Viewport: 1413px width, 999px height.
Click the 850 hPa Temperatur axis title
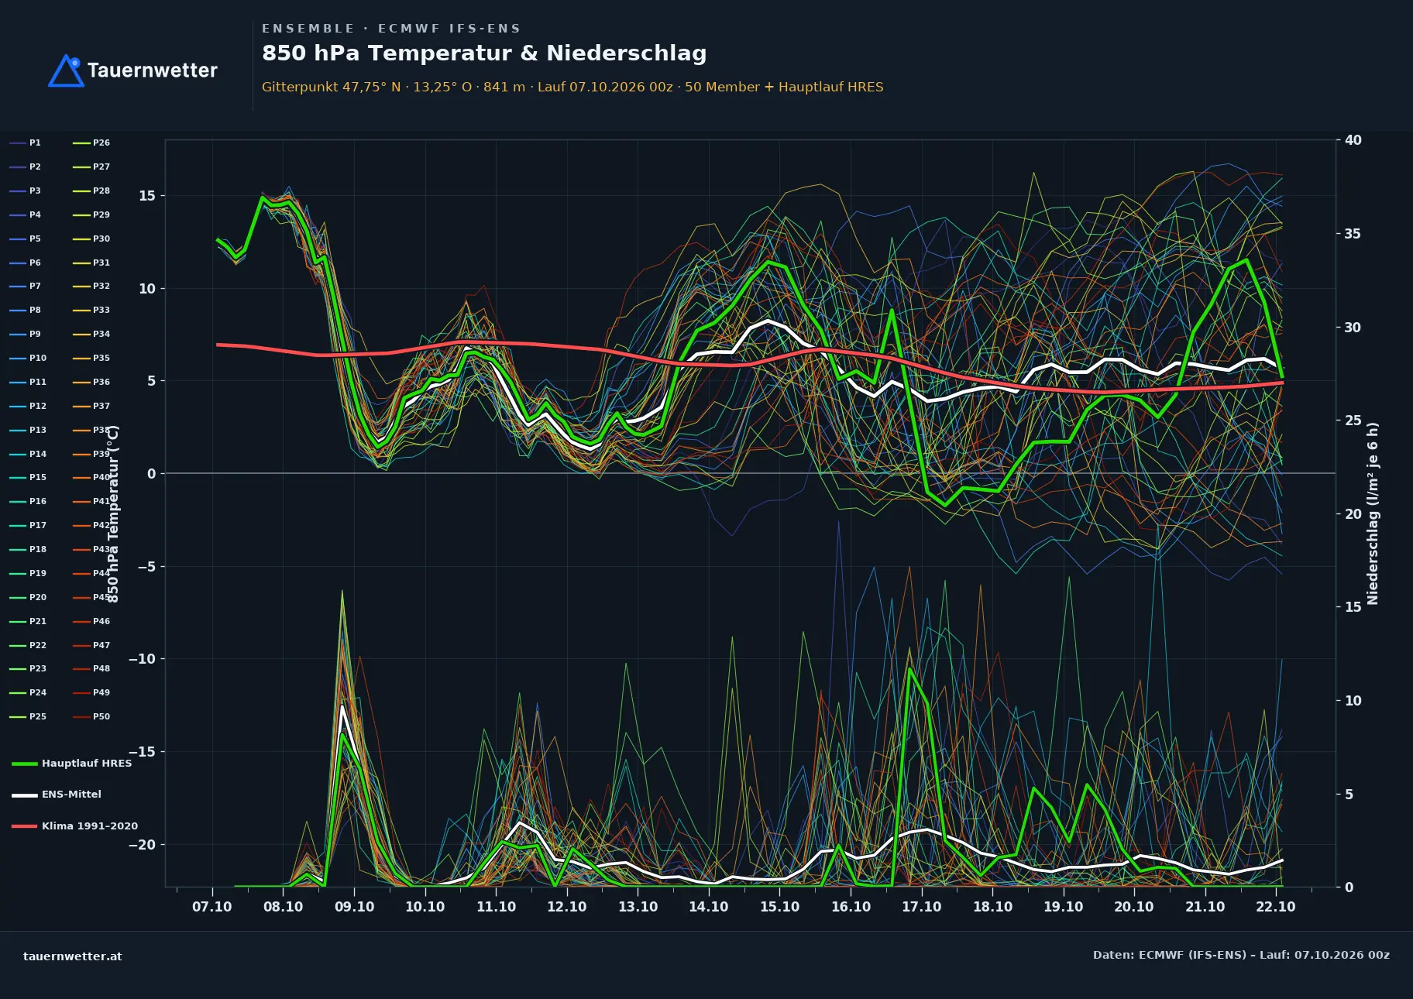[x=113, y=513]
